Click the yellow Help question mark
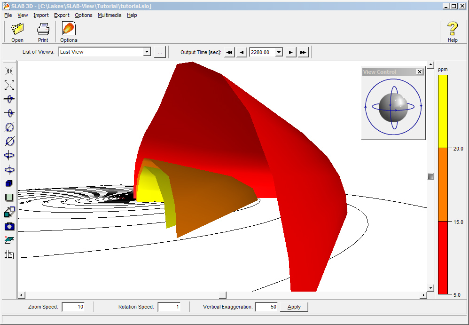469x325 pixels. tap(452, 29)
